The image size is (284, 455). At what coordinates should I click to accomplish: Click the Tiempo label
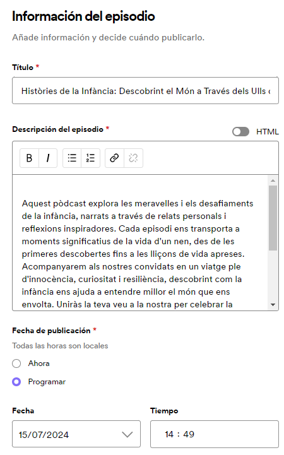pos(164,411)
